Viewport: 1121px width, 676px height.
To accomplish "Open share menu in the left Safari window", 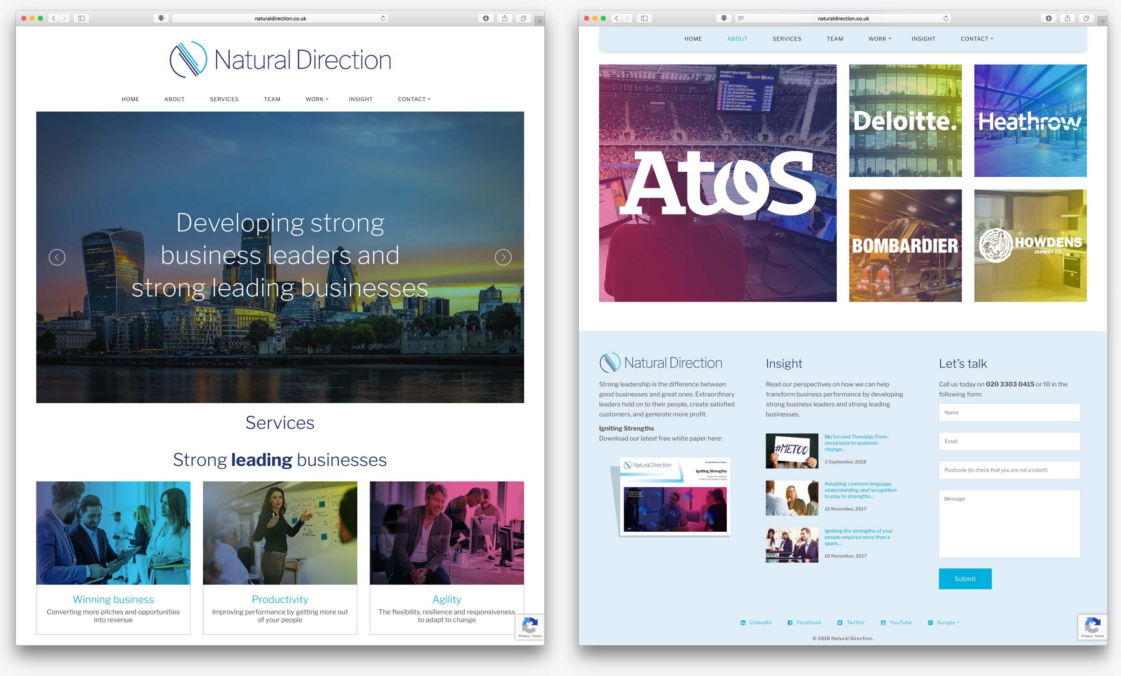I will point(504,18).
